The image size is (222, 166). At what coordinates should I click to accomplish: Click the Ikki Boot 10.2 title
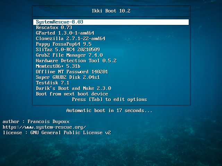click(x=111, y=11)
